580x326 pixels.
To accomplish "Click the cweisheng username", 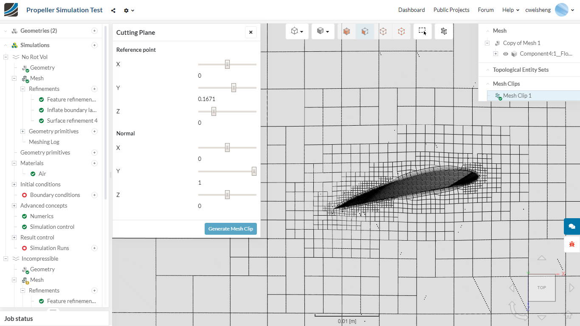I will [x=538, y=10].
